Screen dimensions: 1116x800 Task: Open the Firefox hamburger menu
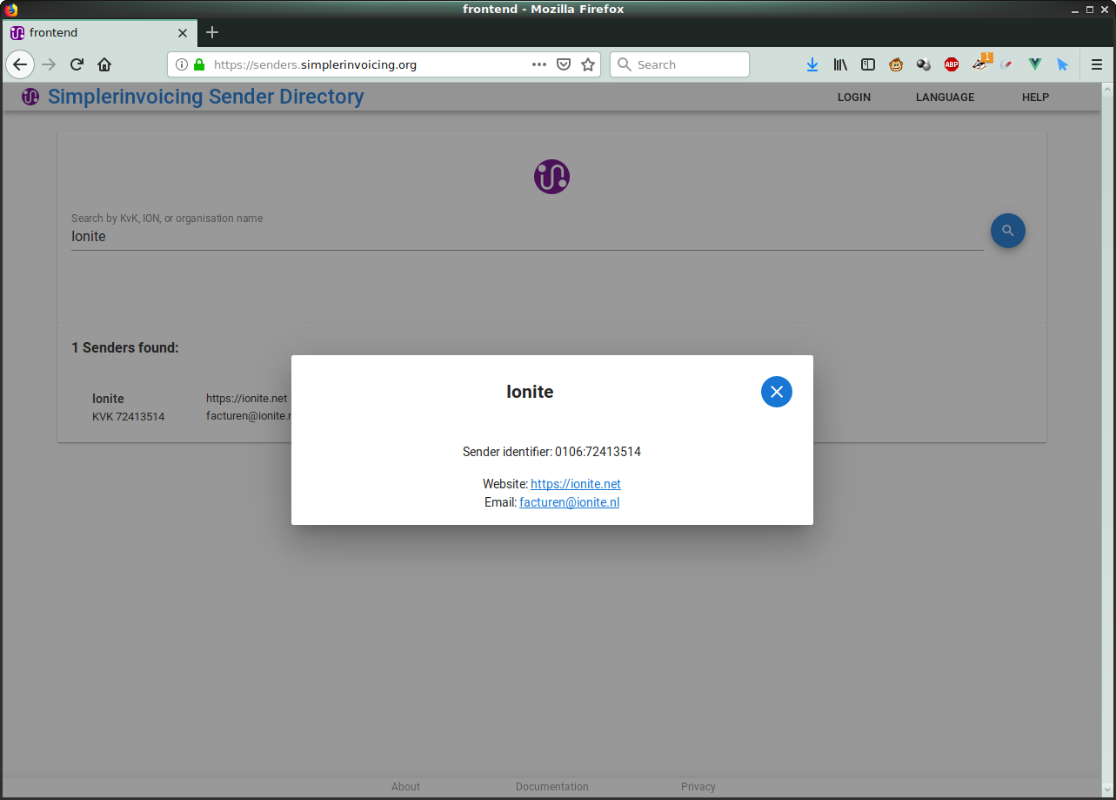(1097, 64)
